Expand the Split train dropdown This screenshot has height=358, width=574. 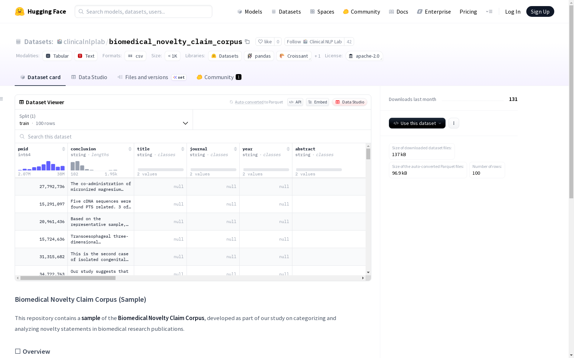(104, 120)
